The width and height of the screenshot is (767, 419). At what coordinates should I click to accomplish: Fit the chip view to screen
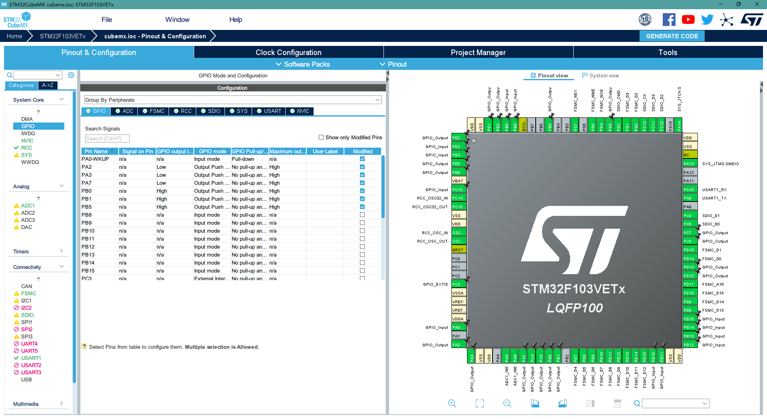coord(480,403)
